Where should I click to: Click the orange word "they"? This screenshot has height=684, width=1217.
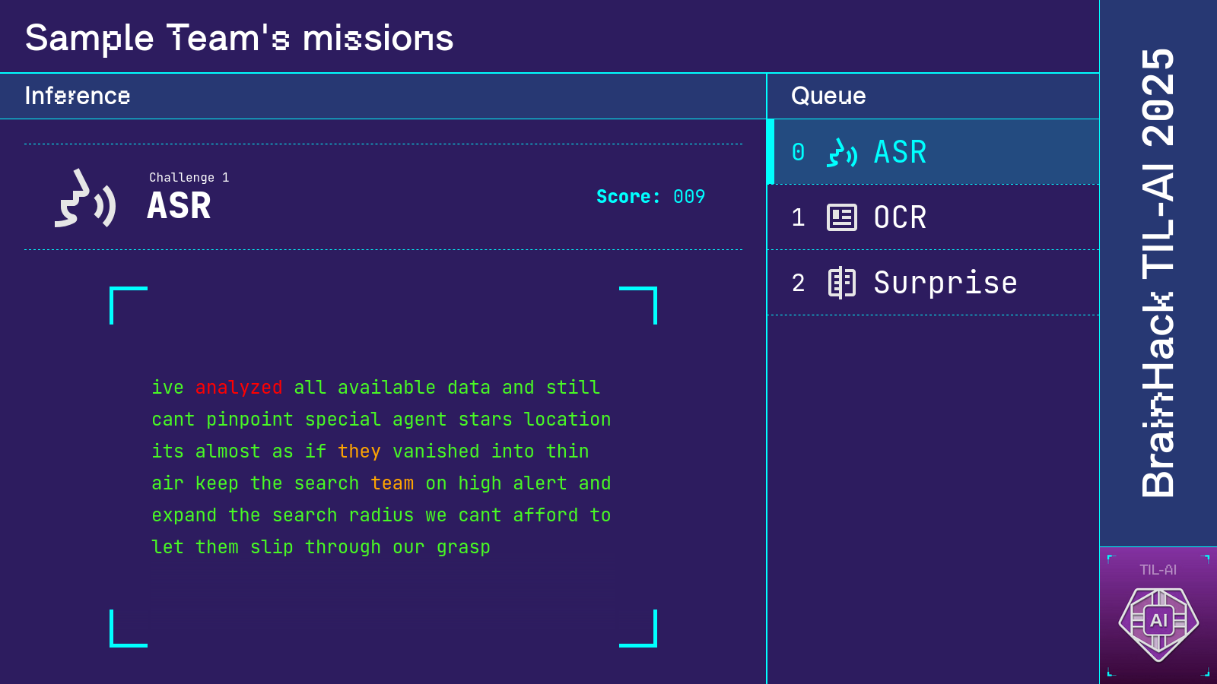(359, 451)
